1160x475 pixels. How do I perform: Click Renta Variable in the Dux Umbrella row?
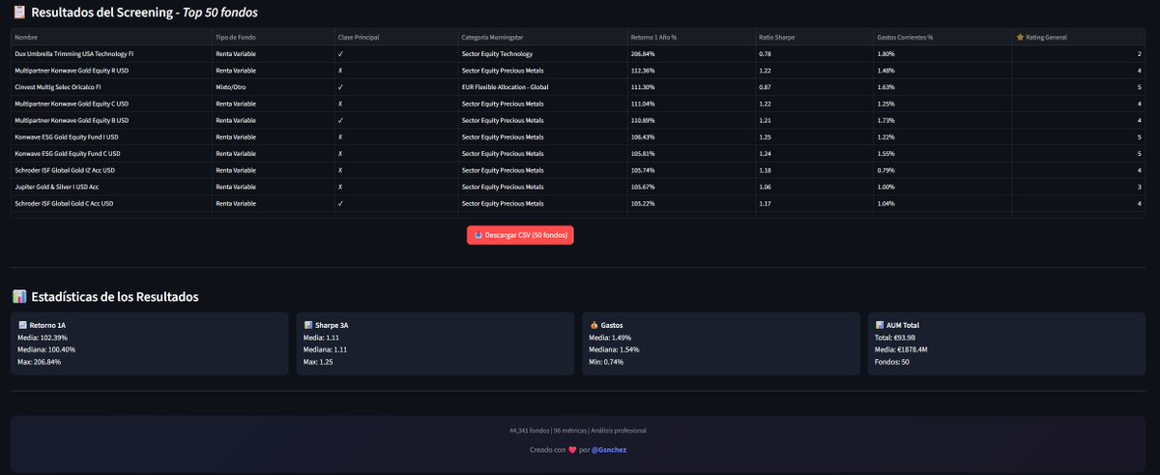coord(273,54)
